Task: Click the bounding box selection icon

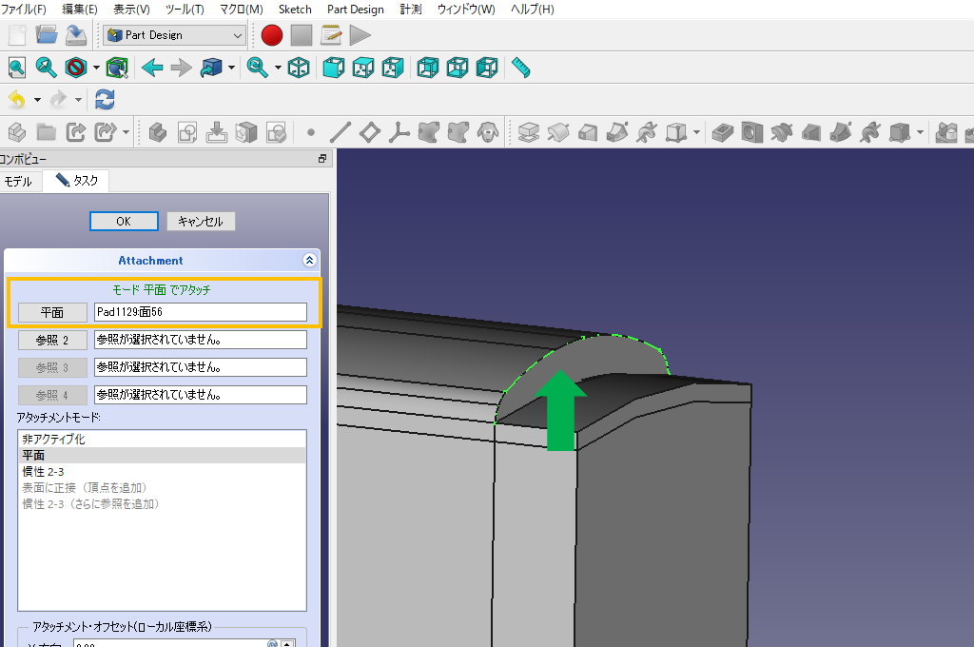Action: [x=117, y=68]
